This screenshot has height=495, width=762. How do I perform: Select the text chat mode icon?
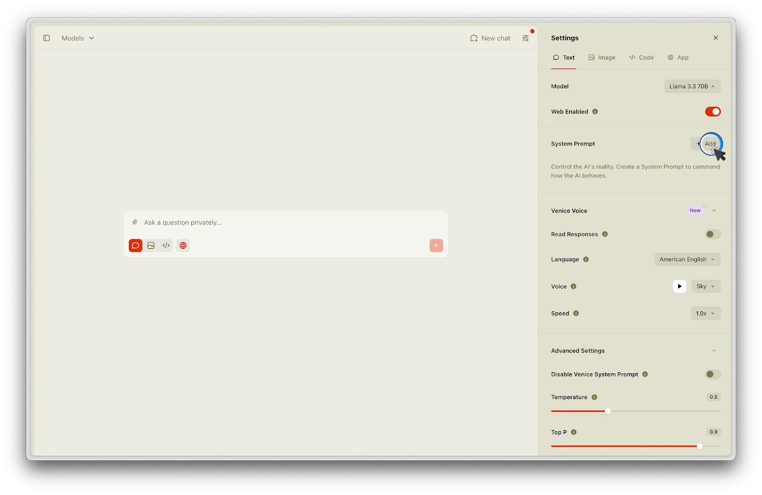(136, 246)
